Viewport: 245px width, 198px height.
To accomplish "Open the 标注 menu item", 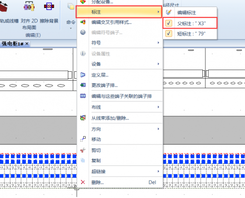I will coord(119,12).
